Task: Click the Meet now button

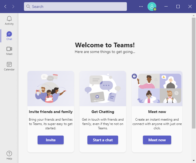Action: (x=157, y=140)
